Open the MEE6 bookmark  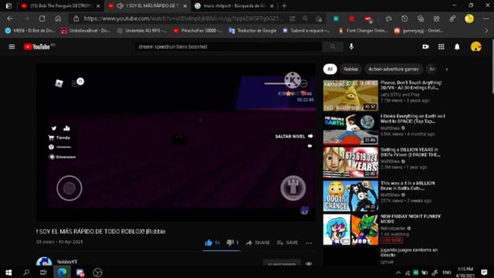30,31
